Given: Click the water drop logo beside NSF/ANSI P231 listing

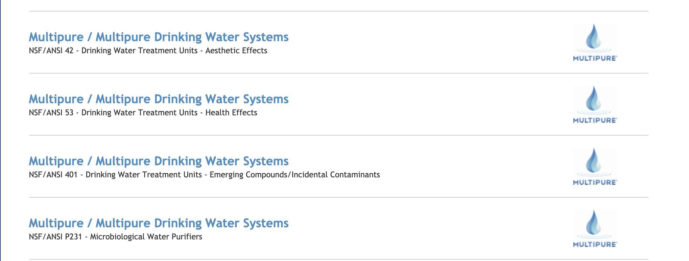Looking at the screenshot, I should pyautogui.click(x=594, y=223).
